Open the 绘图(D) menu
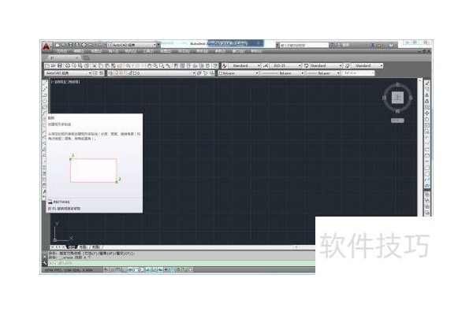The image size is (473, 315). pyautogui.click(x=166, y=51)
